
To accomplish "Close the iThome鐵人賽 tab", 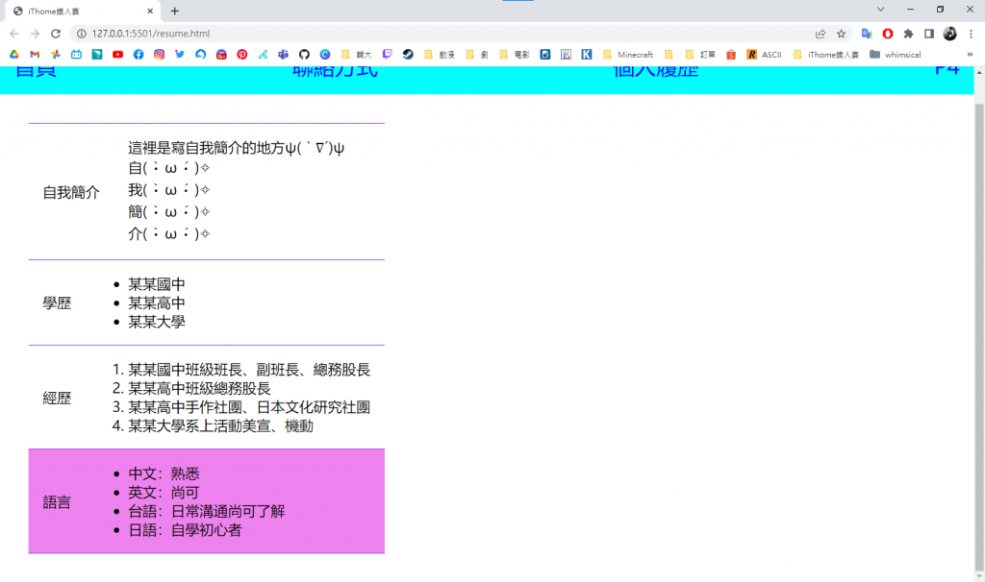I will pyautogui.click(x=150, y=12).
